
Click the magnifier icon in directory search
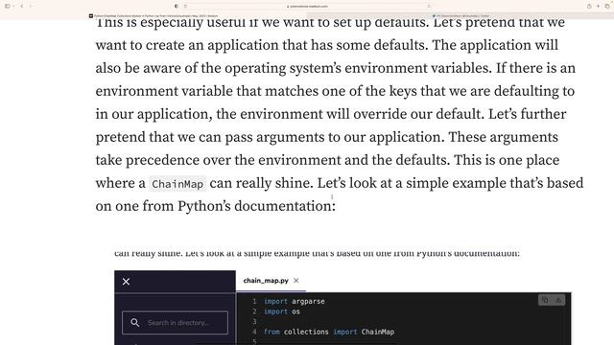tap(134, 323)
